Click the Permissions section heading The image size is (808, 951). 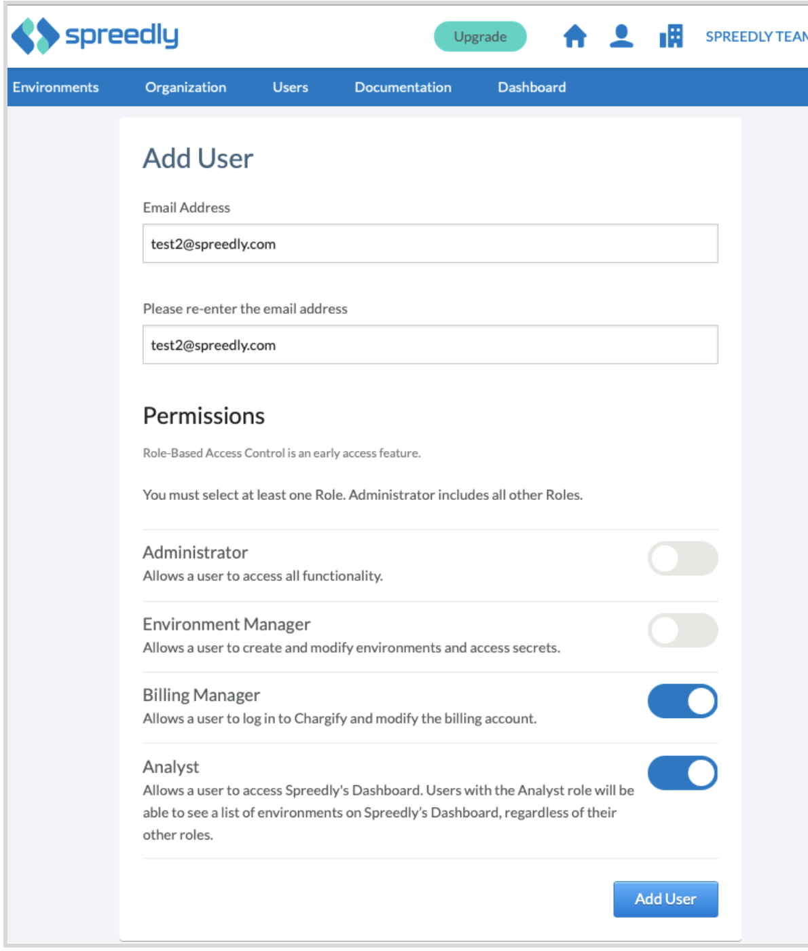pos(204,416)
